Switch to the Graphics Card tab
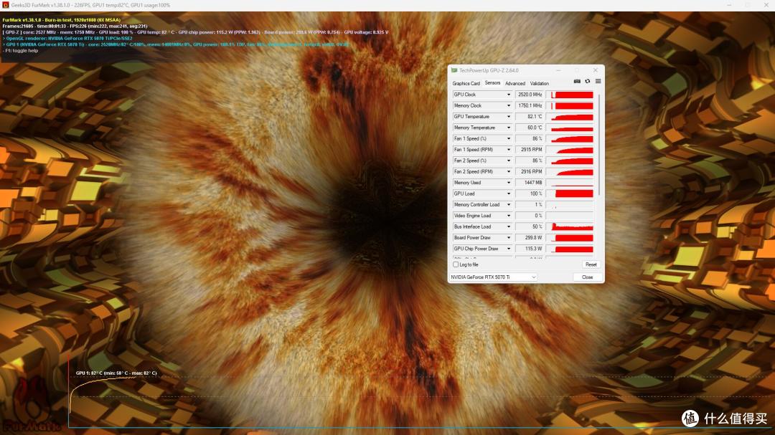Image resolution: width=775 pixels, height=435 pixels. point(466,83)
